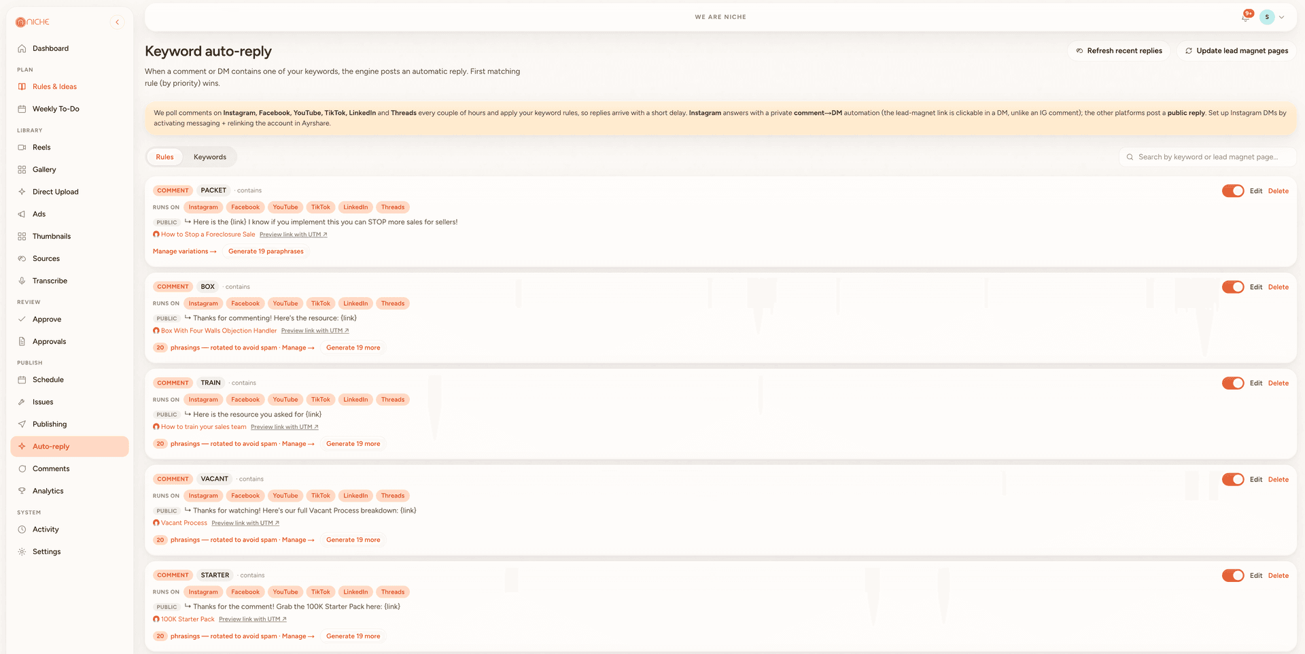The width and height of the screenshot is (1305, 654).
Task: Turn off the TRAIN rule toggle
Action: 1233,383
